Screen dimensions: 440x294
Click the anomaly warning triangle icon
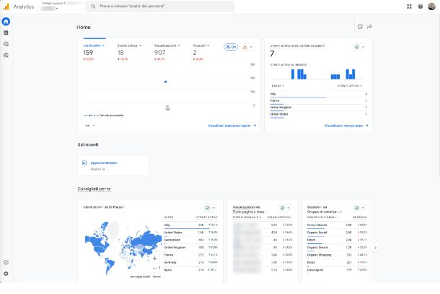click(x=245, y=47)
